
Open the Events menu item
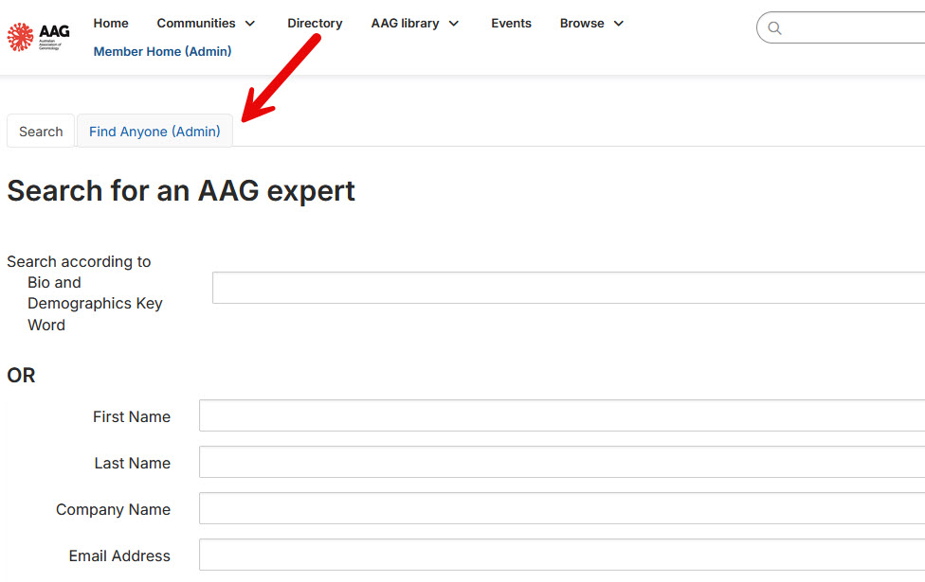[511, 23]
